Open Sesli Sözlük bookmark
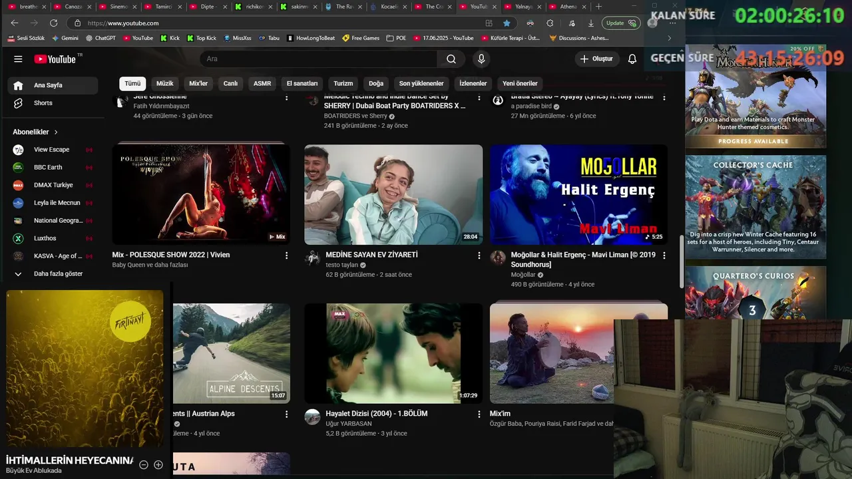Viewport: 852px width, 479px height. coord(26,38)
